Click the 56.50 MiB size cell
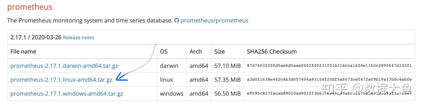423x106 pixels. point(227,94)
